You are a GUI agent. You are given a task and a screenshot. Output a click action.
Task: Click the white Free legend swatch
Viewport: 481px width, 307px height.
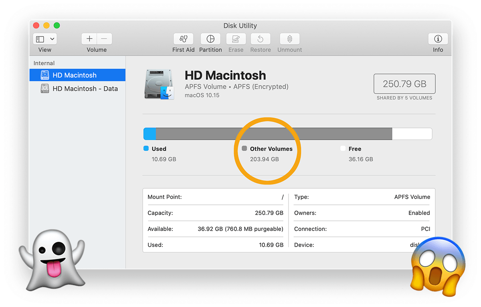coord(343,148)
